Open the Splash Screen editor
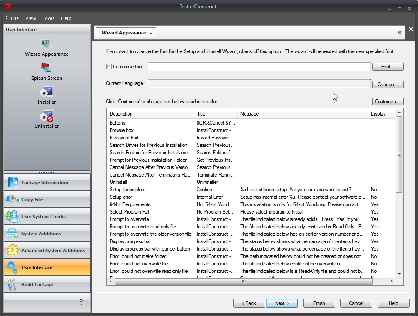The width and height of the screenshot is (418, 316). [46, 68]
